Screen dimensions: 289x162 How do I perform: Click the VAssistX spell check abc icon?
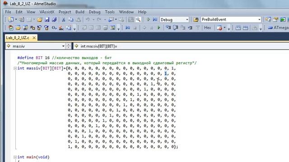tap(61, 28)
